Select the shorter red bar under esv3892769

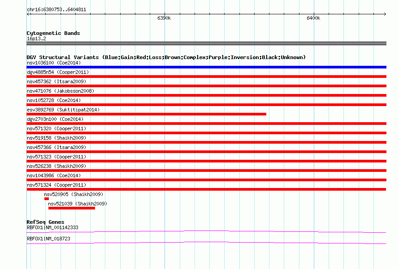pos(146,114)
